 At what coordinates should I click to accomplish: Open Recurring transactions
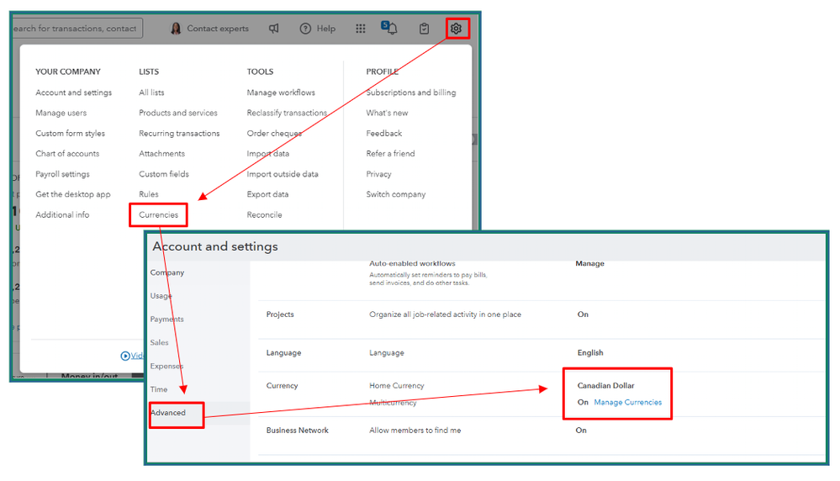[179, 134]
